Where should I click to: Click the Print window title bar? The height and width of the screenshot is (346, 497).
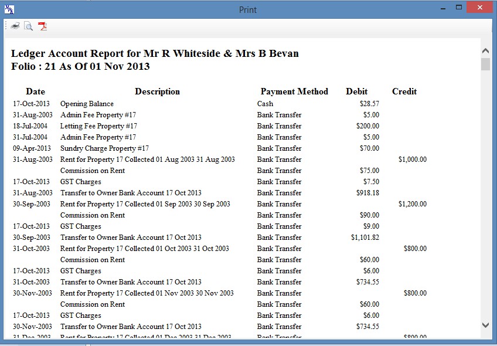pos(247,9)
